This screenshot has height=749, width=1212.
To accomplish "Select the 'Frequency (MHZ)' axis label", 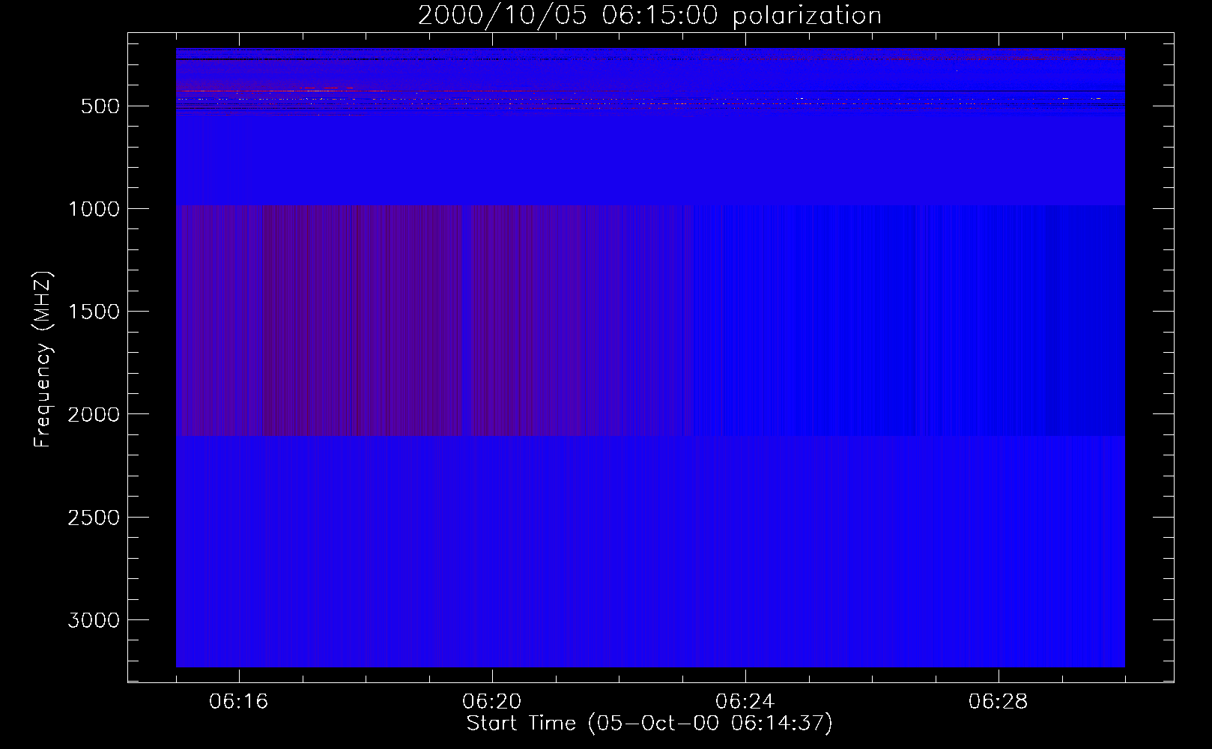I will click(x=43, y=359).
